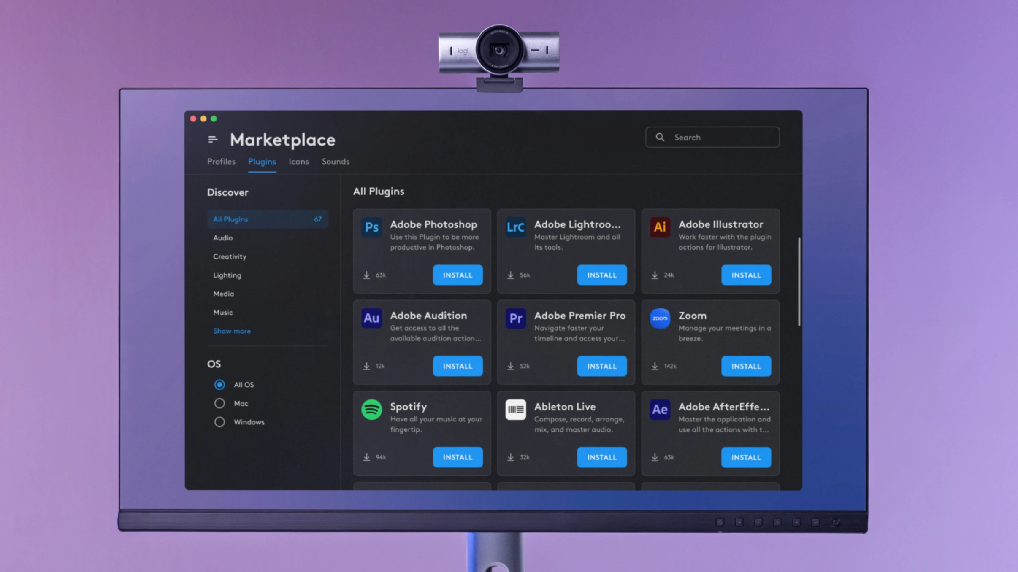Screen dimensions: 1018x572
Task: Open the hamburger menu next to Marketplace
Action: click(213, 139)
